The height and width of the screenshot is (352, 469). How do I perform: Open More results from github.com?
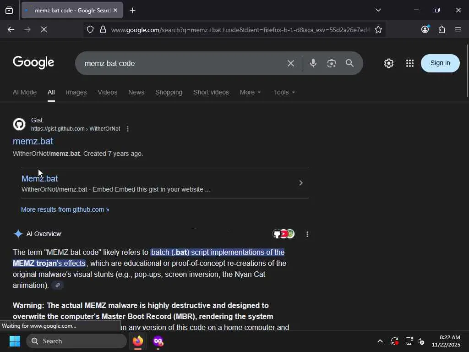point(65,209)
